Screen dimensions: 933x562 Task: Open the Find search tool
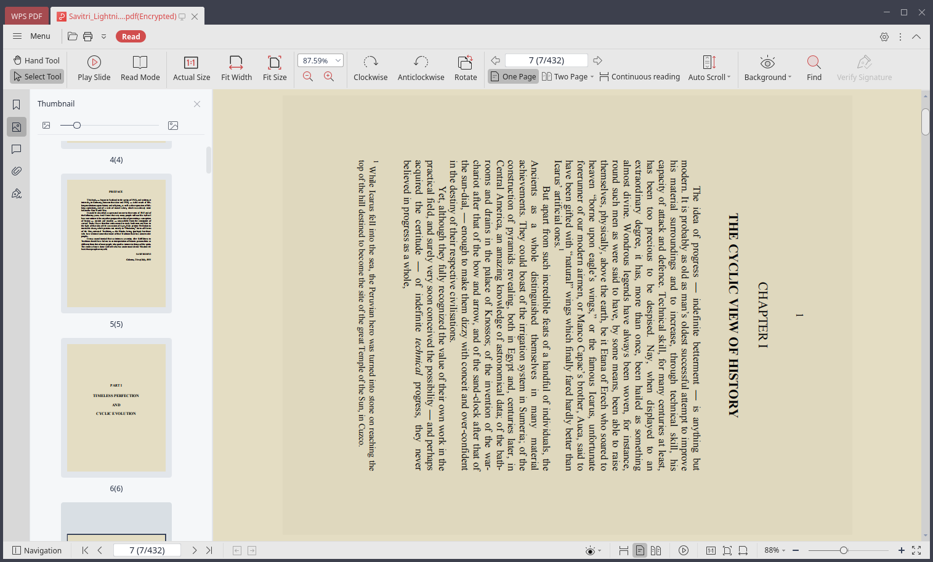[814, 68]
